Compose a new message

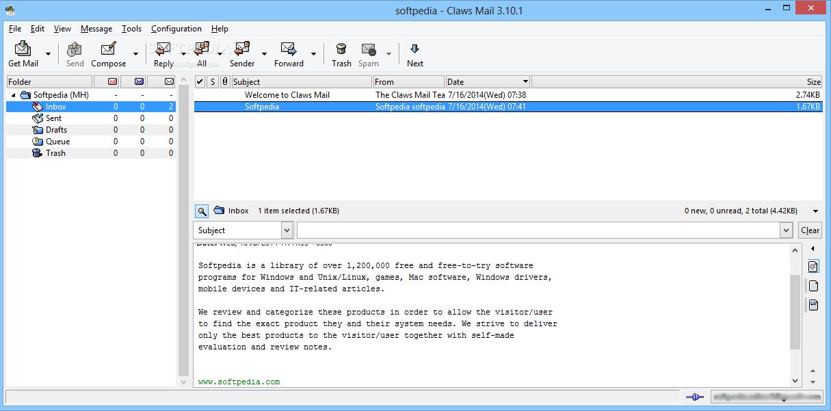point(108,54)
